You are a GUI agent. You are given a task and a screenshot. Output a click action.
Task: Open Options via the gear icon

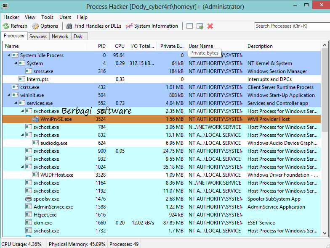tap(35, 26)
